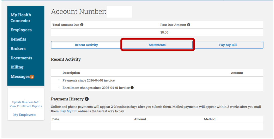Screen dimensions: 274x139
Task: Click View Enrollment Reports link
Action: click(26, 106)
